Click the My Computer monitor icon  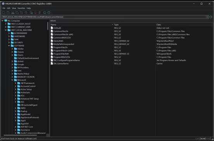(6, 21)
